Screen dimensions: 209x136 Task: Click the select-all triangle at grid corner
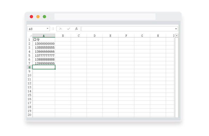point(31,36)
